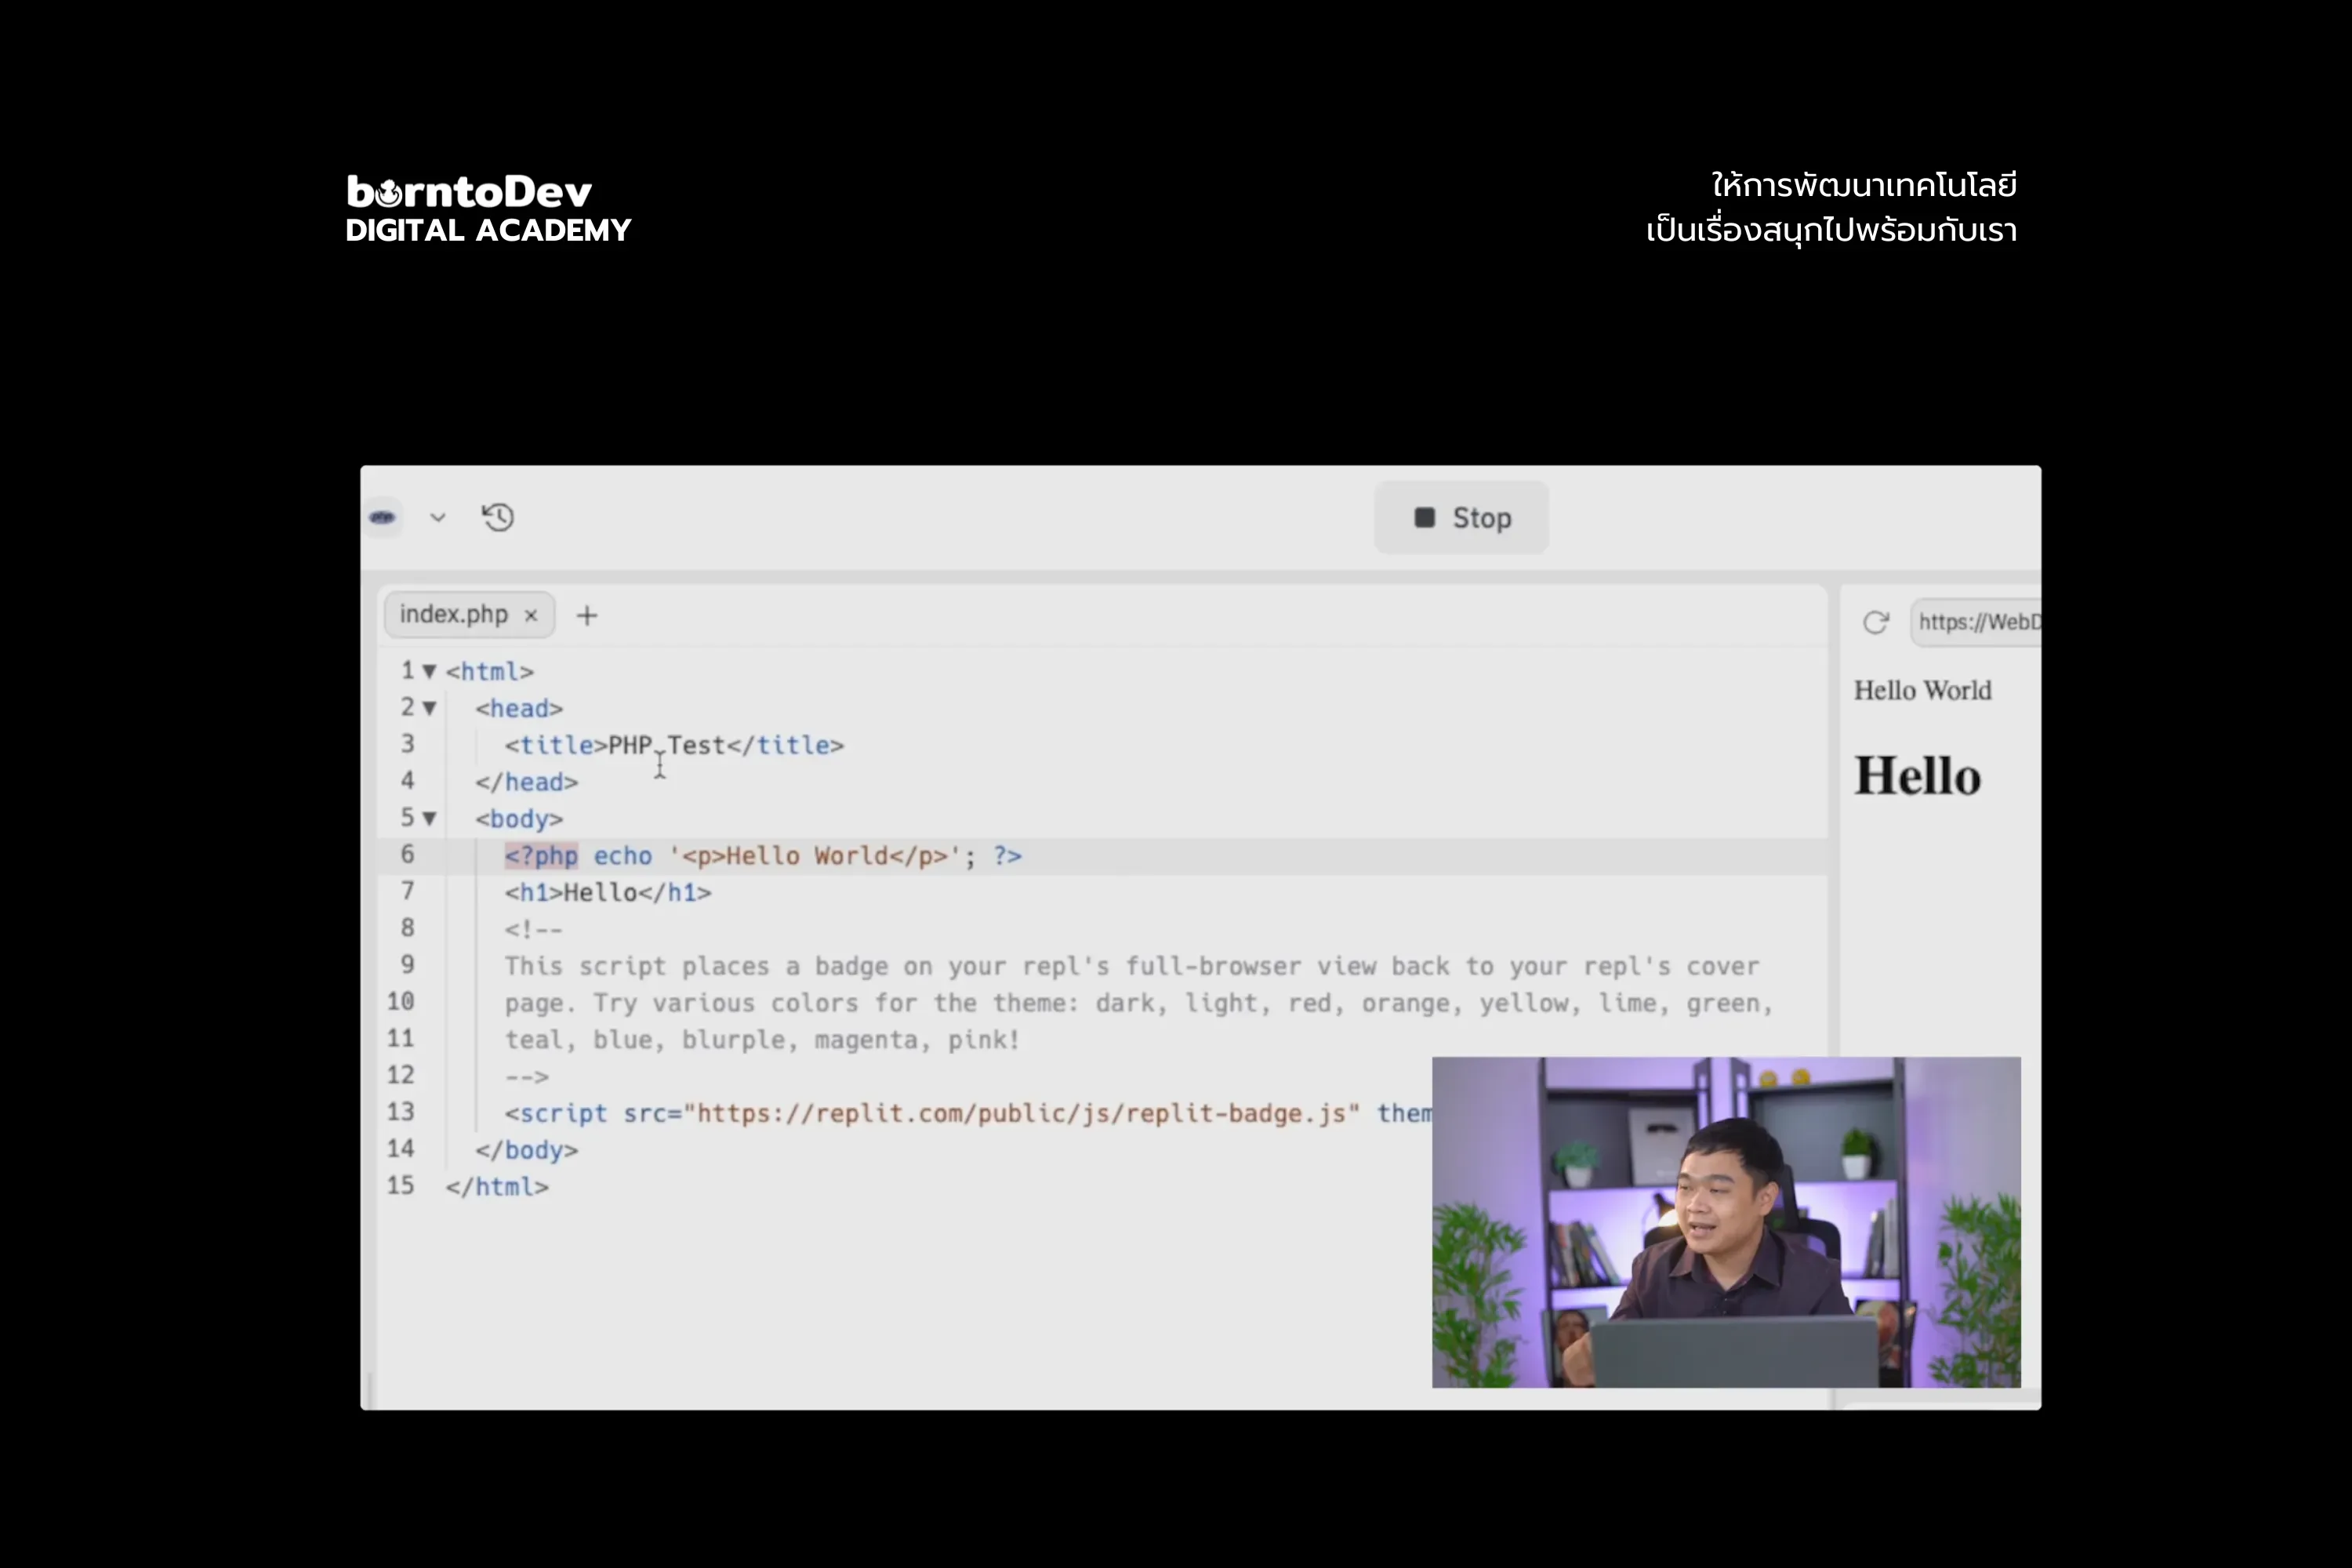Focus the webview URL address field
Screen dimensions: 2352x1568
pyautogui.click(x=1977, y=622)
